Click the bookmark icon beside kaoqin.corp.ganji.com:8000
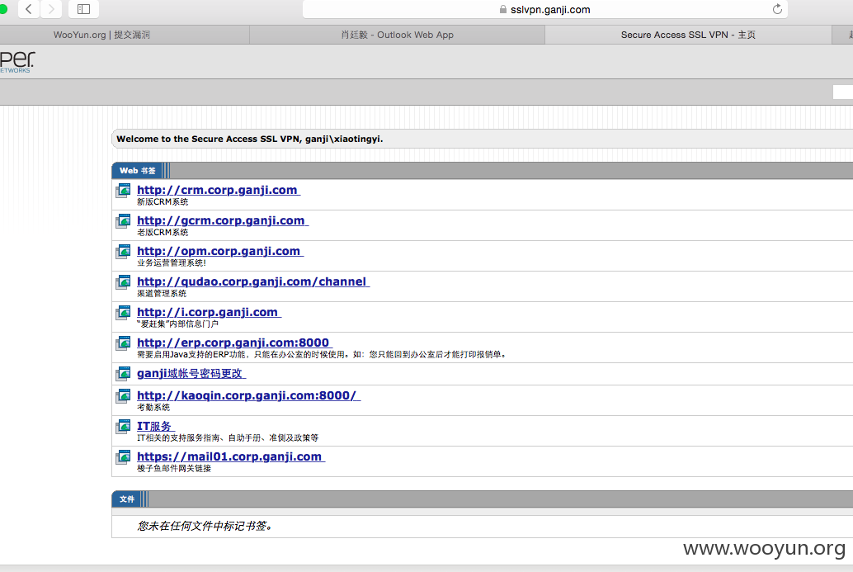 pyautogui.click(x=123, y=396)
